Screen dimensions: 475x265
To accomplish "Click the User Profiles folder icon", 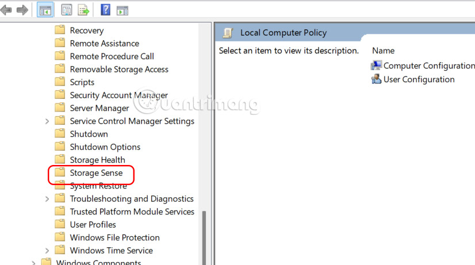I will 60,224.
